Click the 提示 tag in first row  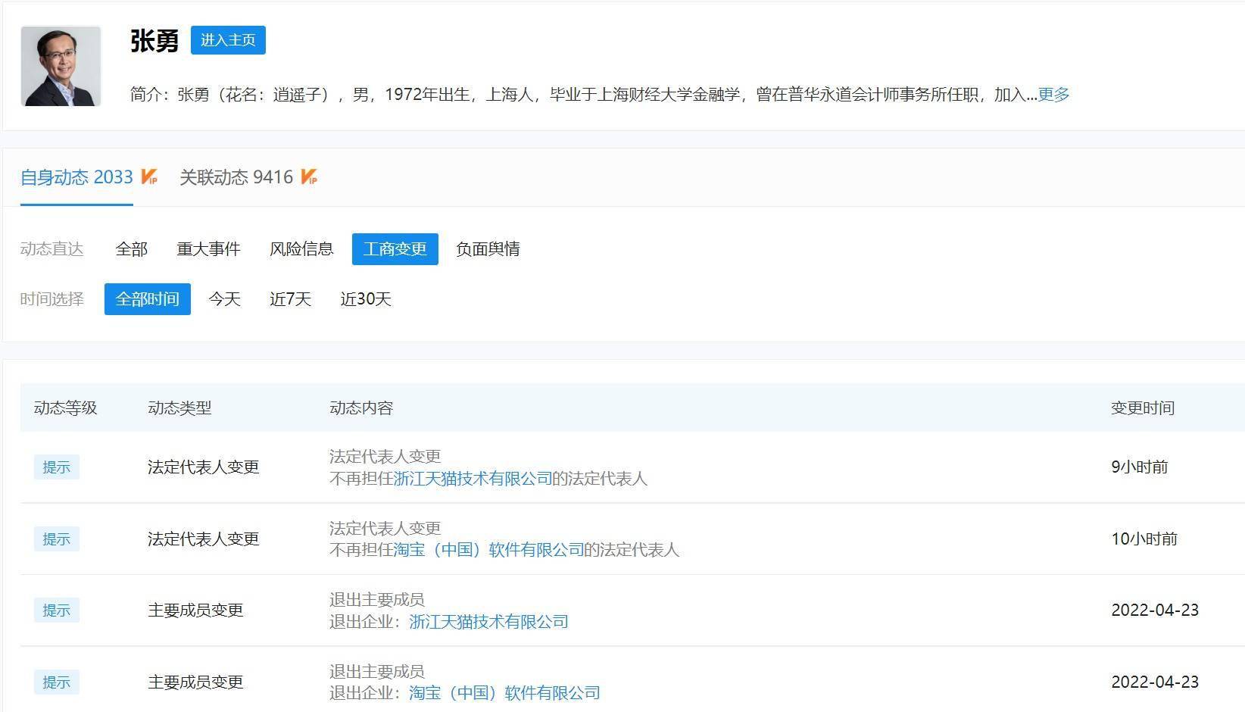(x=56, y=467)
